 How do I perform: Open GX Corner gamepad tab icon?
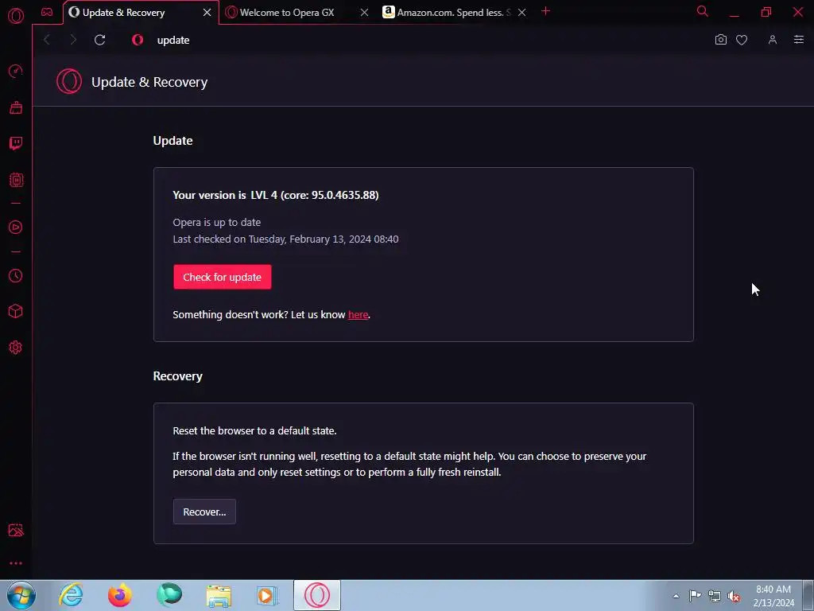coord(47,12)
